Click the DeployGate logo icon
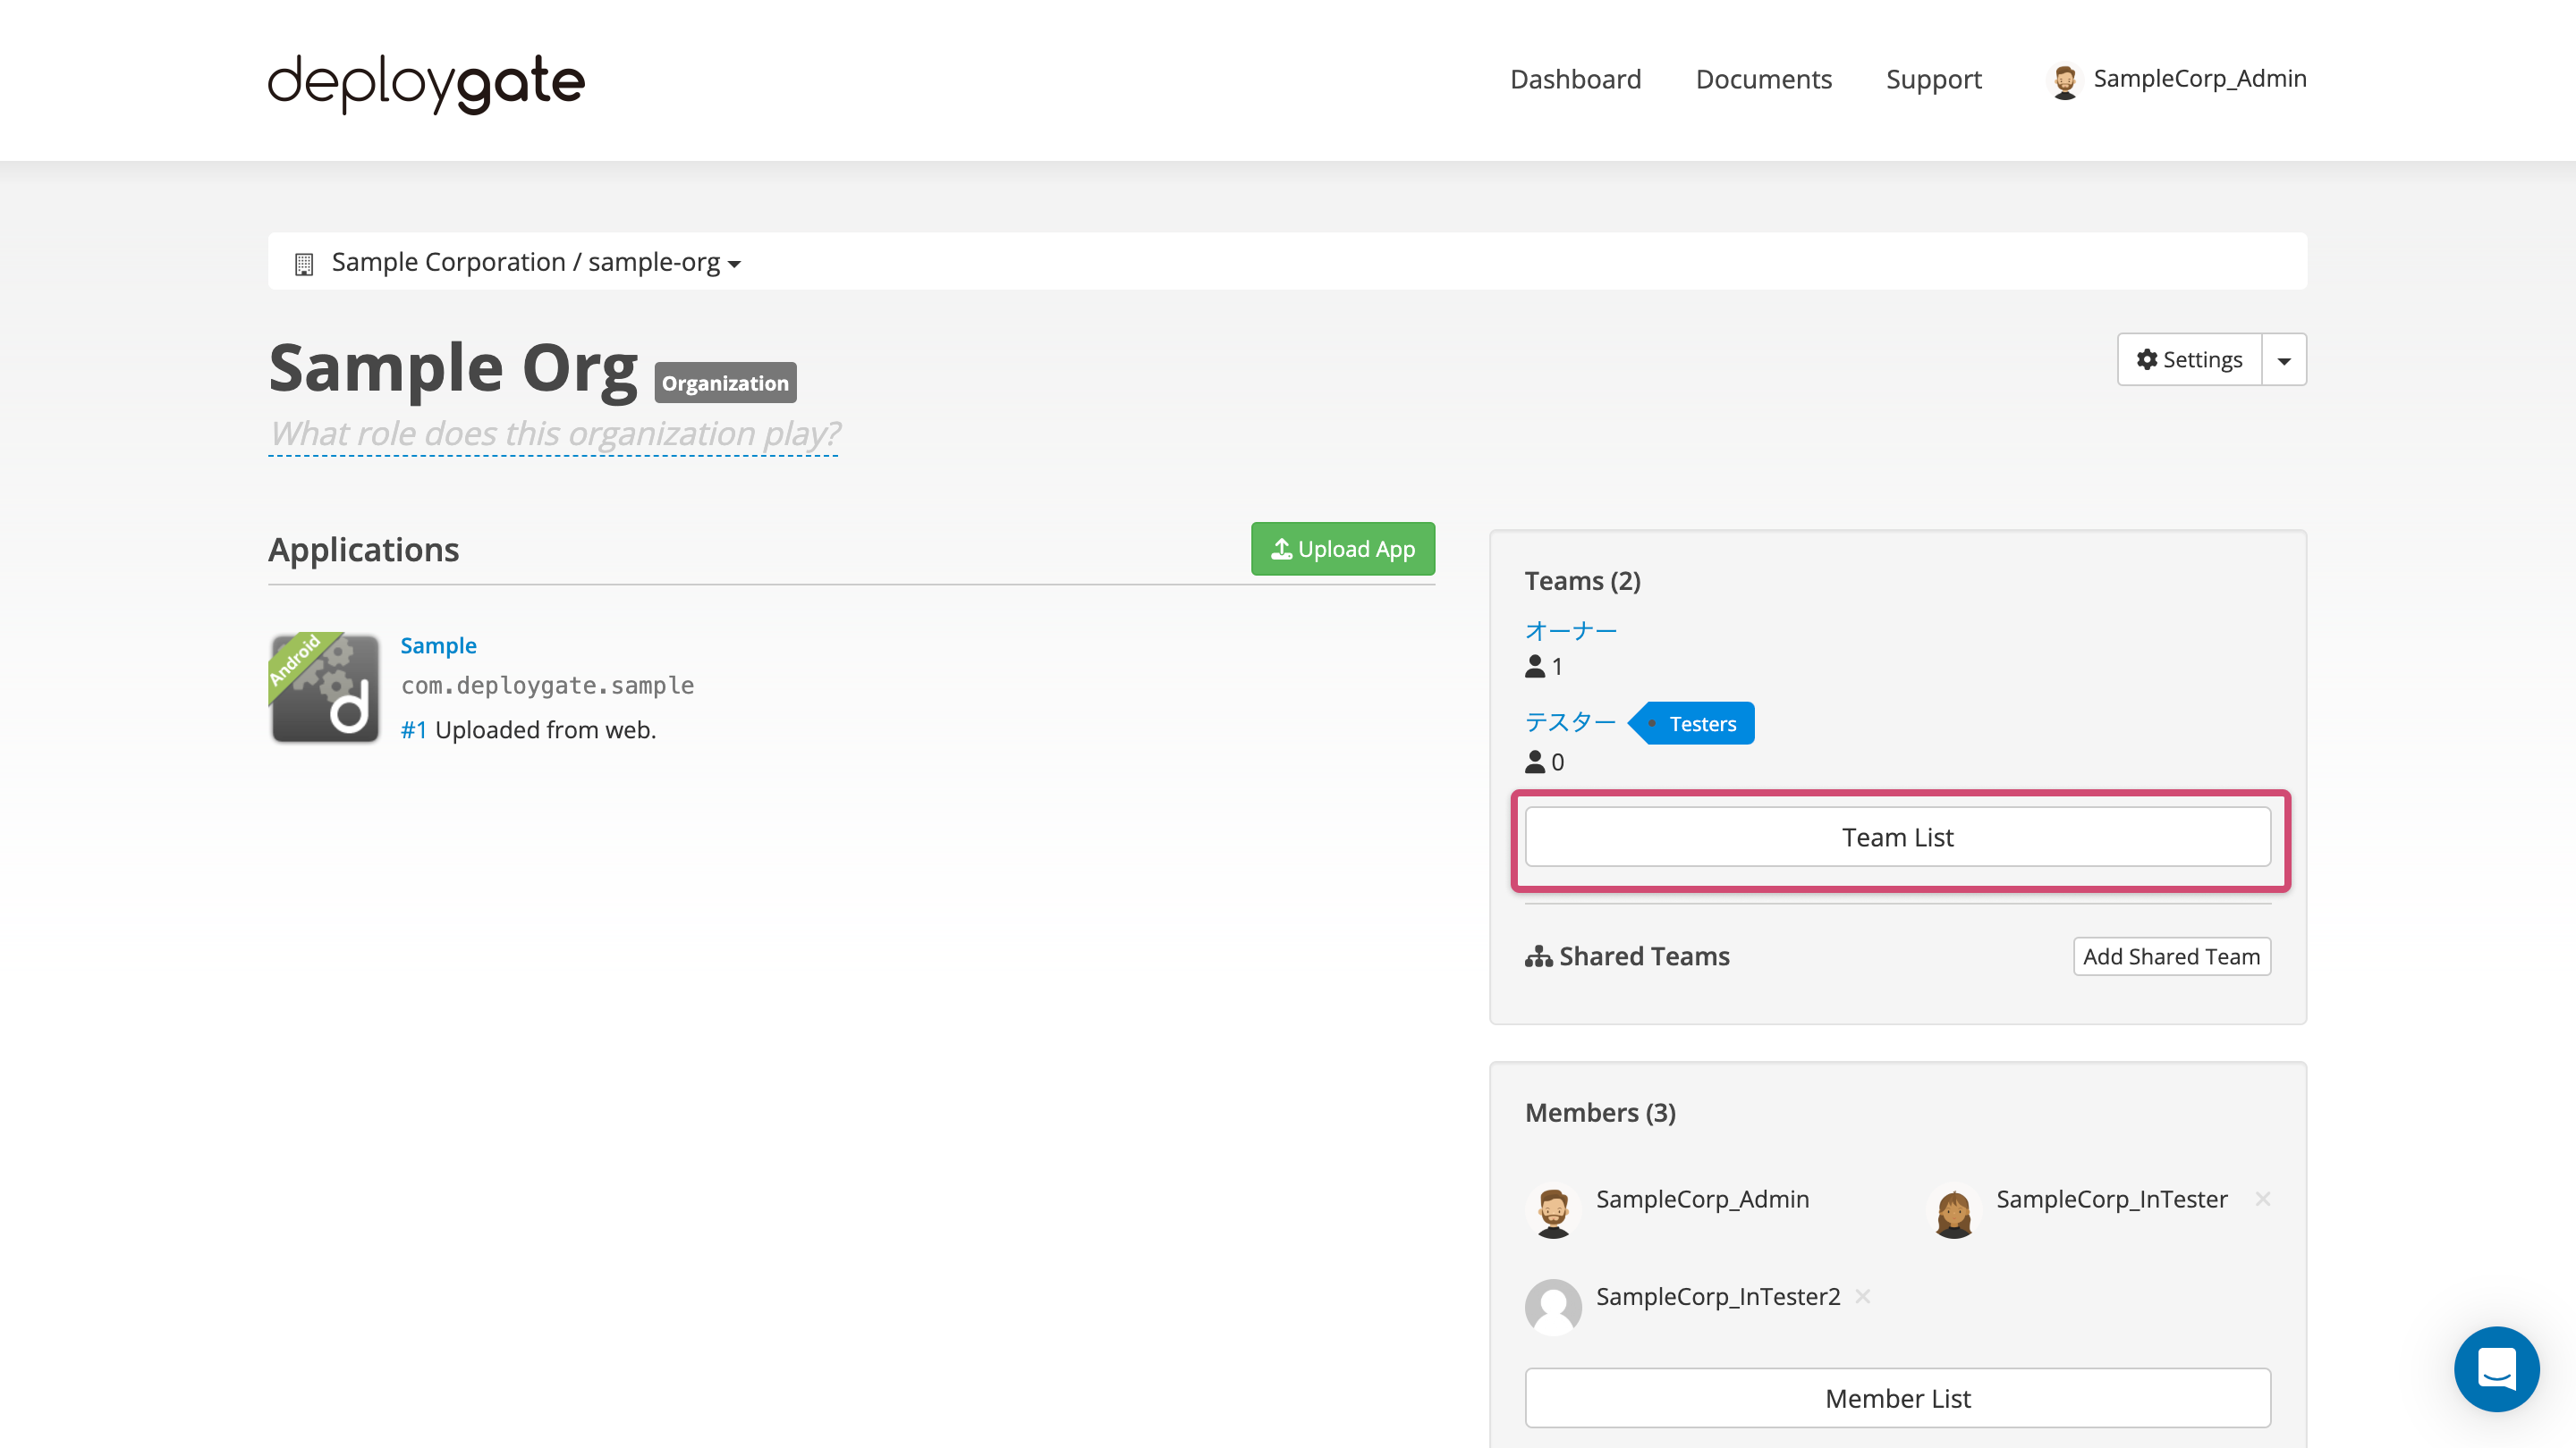Viewport: 2576px width, 1448px height. tap(427, 78)
